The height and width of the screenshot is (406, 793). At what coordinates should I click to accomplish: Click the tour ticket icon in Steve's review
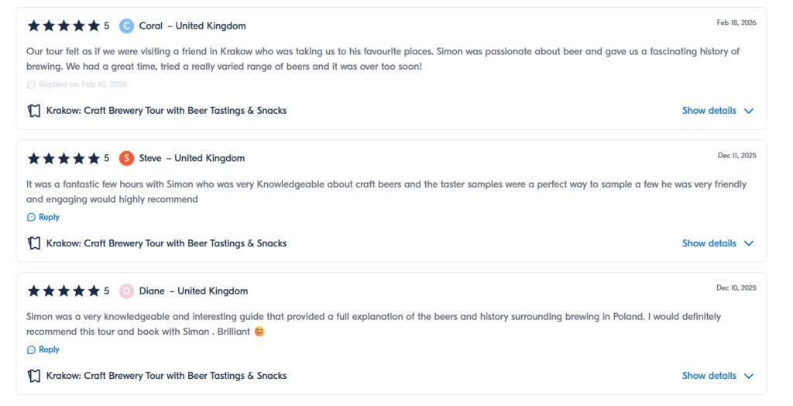(x=34, y=243)
